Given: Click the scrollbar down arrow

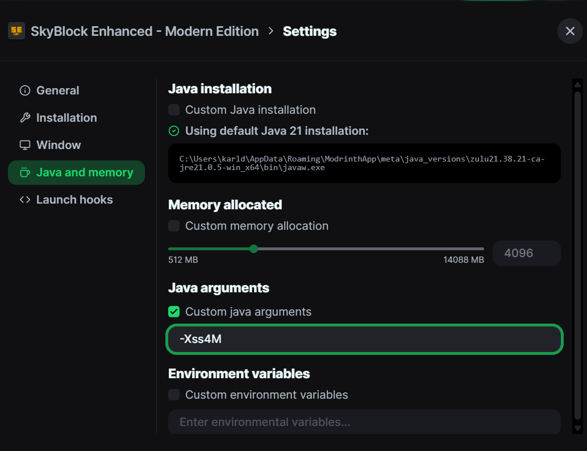Looking at the screenshot, I should tap(578, 428).
